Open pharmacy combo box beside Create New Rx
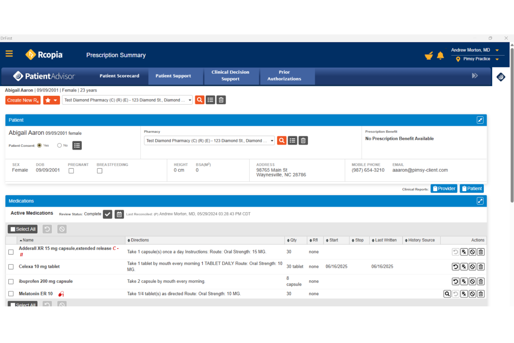Viewport: 514px width, 343px height. (x=127, y=100)
